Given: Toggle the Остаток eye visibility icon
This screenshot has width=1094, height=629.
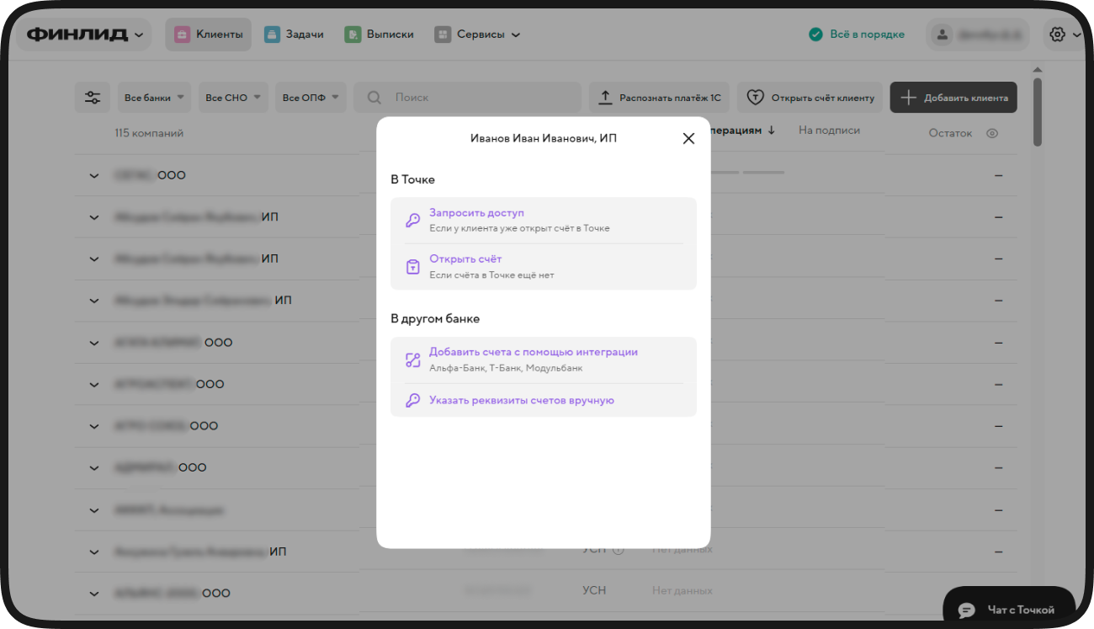Looking at the screenshot, I should (992, 133).
